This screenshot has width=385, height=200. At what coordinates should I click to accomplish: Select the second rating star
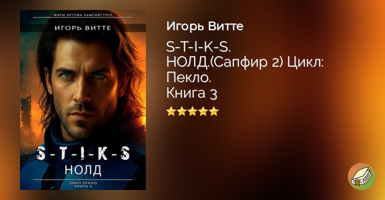(x=181, y=111)
